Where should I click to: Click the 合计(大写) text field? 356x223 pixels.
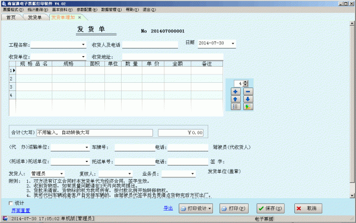[x=95, y=132]
